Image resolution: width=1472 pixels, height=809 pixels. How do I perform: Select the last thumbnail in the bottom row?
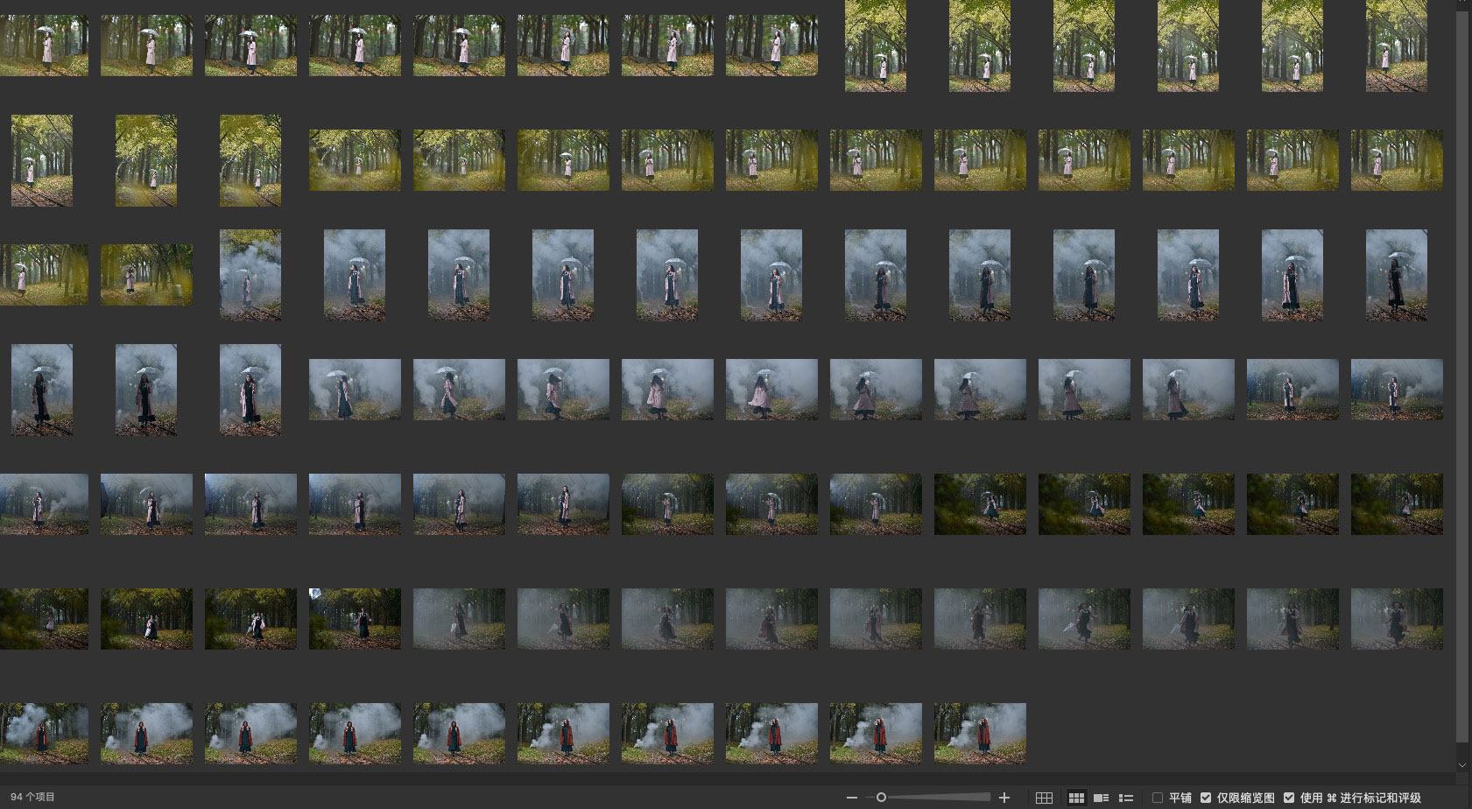[980, 734]
